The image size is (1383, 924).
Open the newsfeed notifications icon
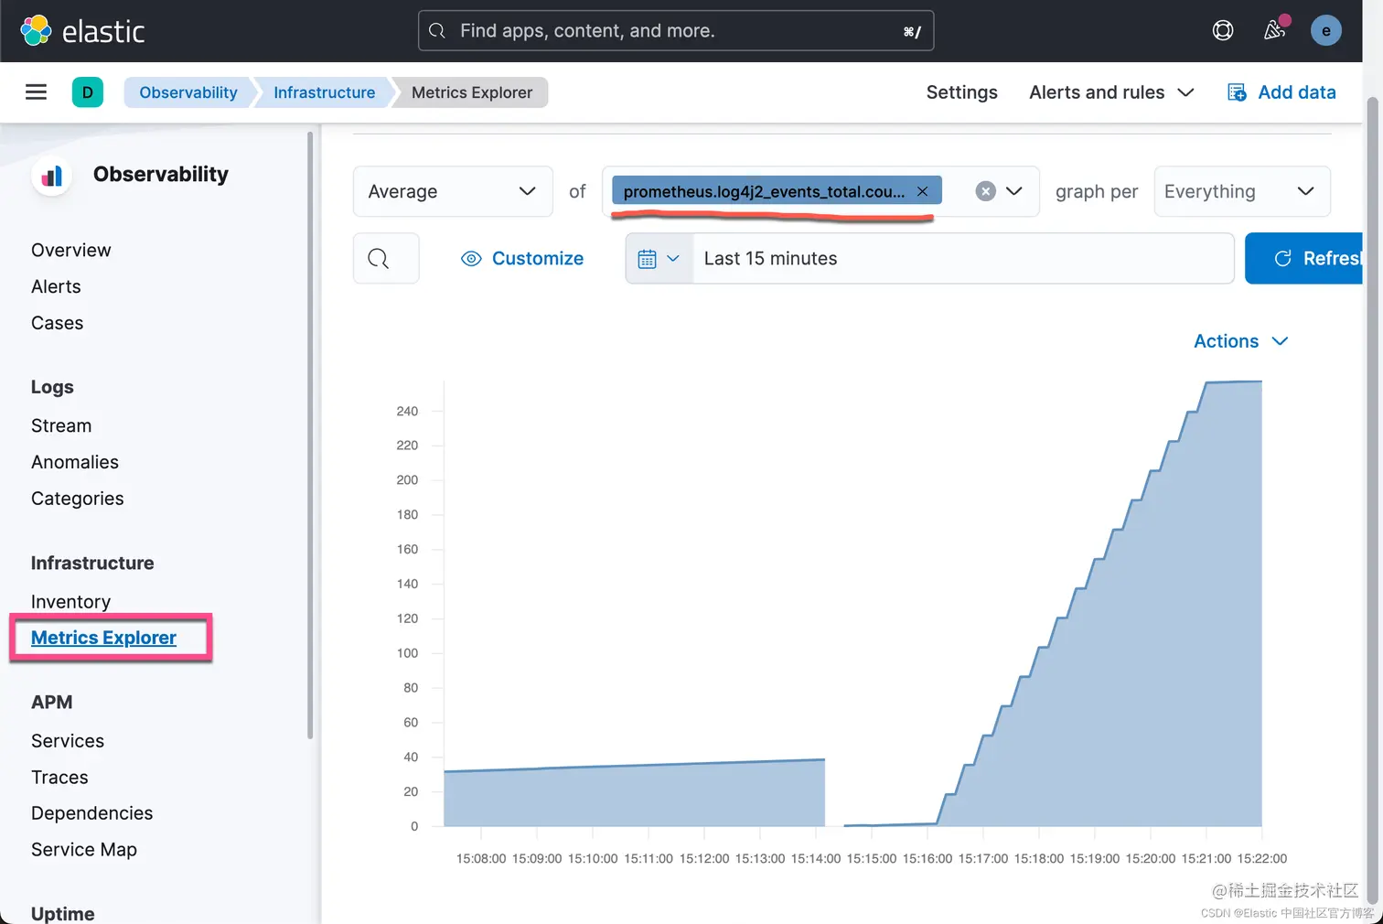click(x=1274, y=30)
